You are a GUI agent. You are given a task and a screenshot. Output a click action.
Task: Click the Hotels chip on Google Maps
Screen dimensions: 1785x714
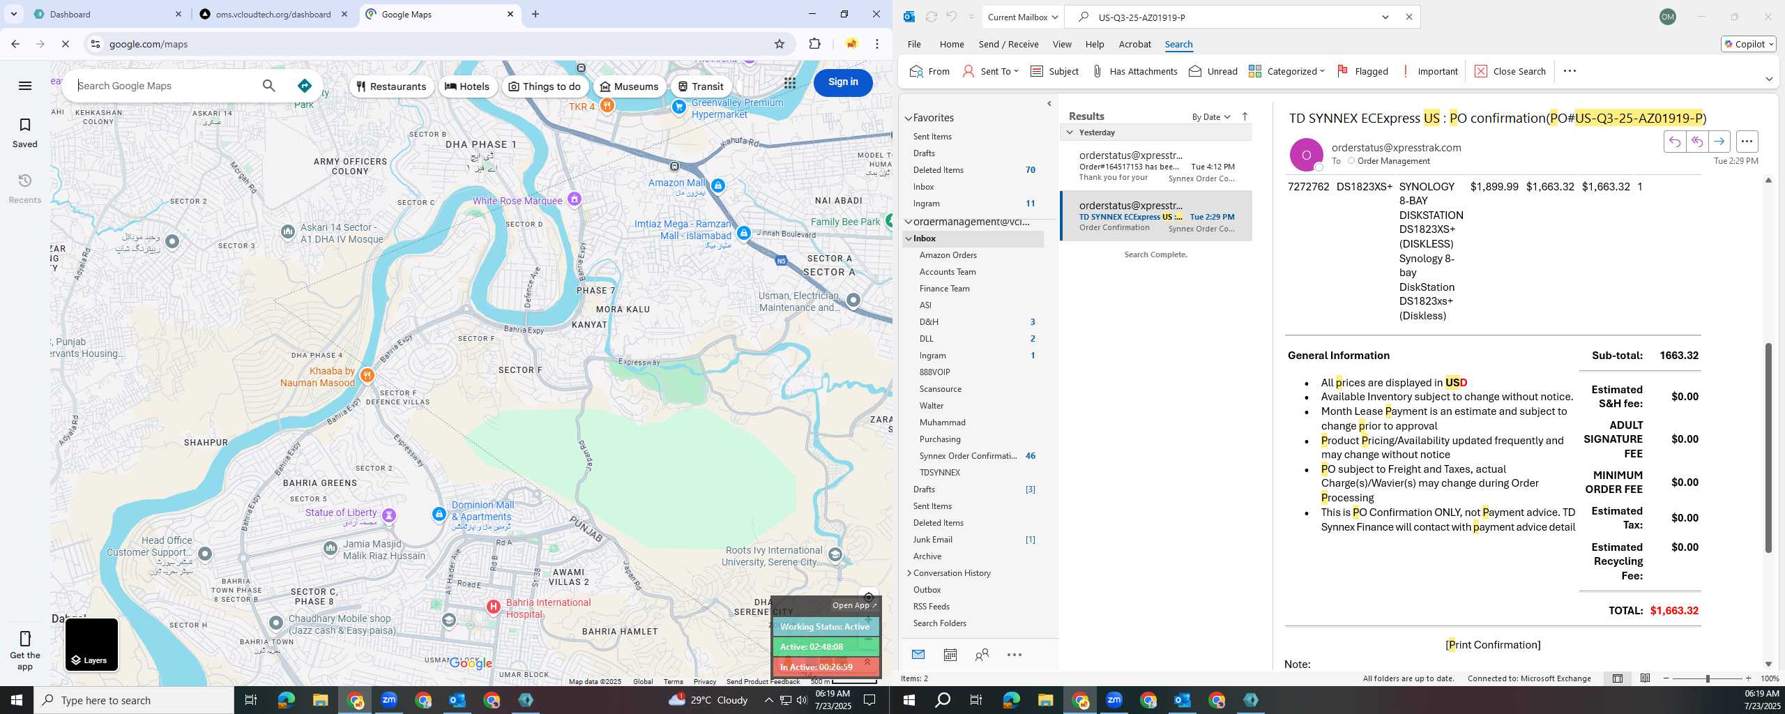467,86
